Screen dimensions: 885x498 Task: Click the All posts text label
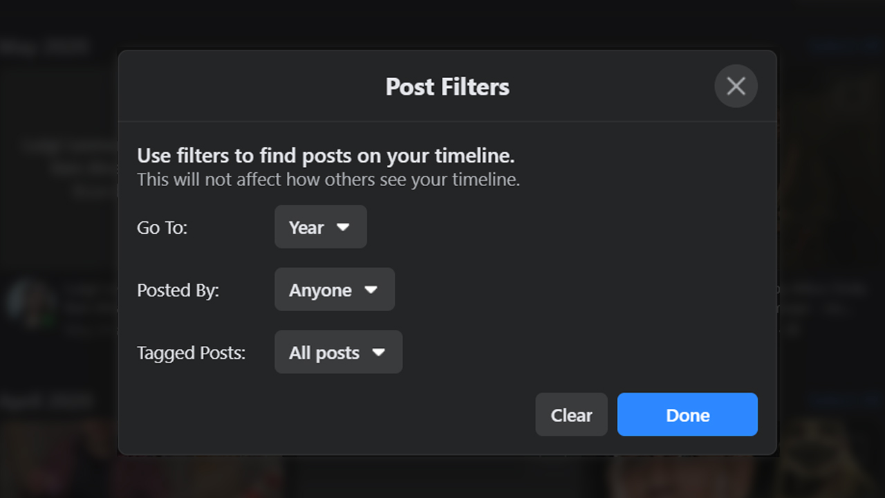tap(324, 353)
